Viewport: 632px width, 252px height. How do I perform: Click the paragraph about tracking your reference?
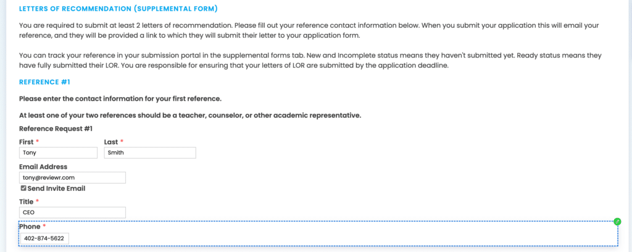(x=310, y=60)
